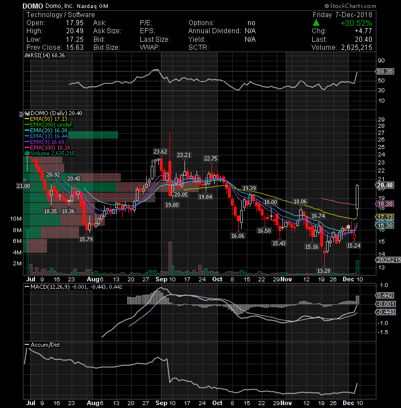Click the Open value 17.95
Image resolution: width=401 pixels, height=408 pixels.
74,23
